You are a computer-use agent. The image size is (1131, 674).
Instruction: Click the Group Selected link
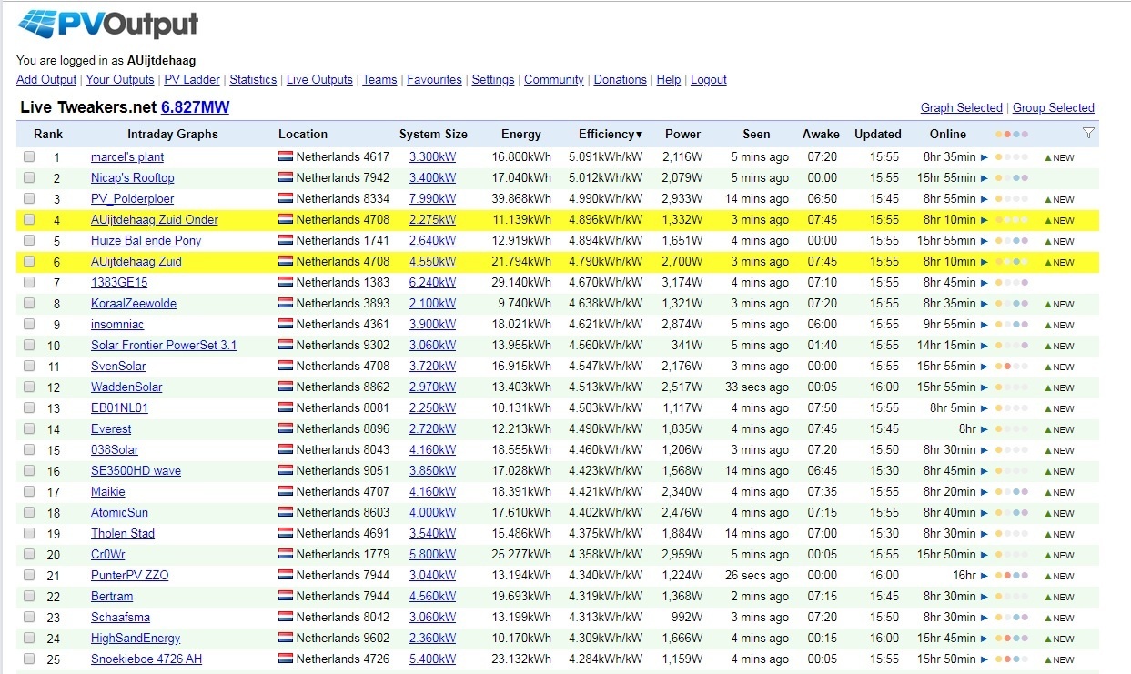click(x=1054, y=108)
